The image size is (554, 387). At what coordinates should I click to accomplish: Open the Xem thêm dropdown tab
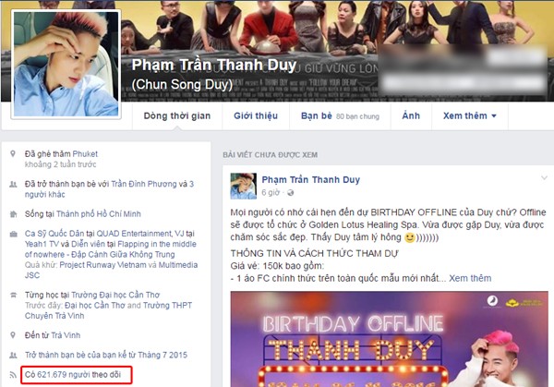pyautogui.click(x=470, y=116)
